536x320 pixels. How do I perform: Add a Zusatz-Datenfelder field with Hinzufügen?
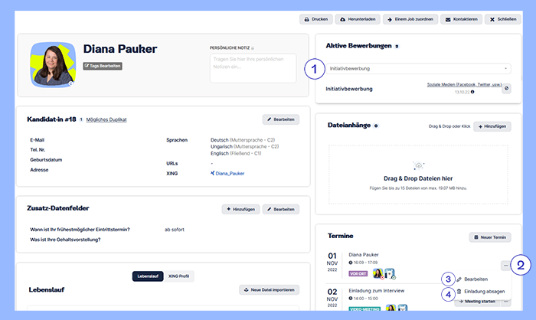(x=239, y=209)
